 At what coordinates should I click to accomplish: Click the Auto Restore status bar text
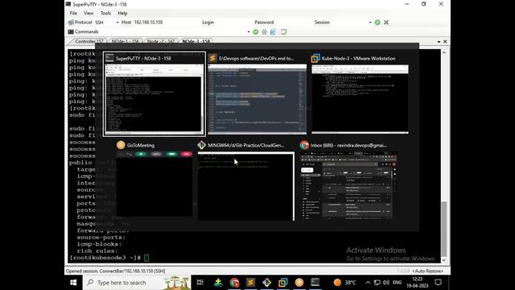428,271
